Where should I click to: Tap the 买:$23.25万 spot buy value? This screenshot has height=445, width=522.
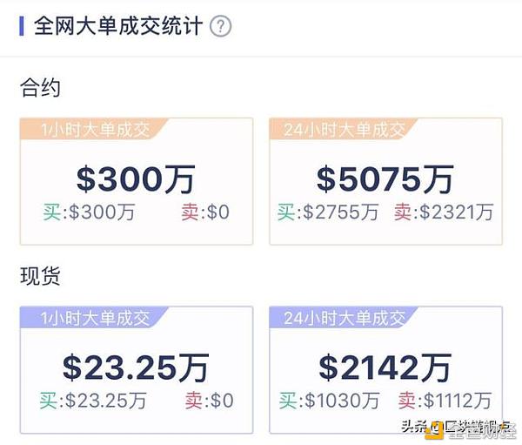(x=93, y=401)
